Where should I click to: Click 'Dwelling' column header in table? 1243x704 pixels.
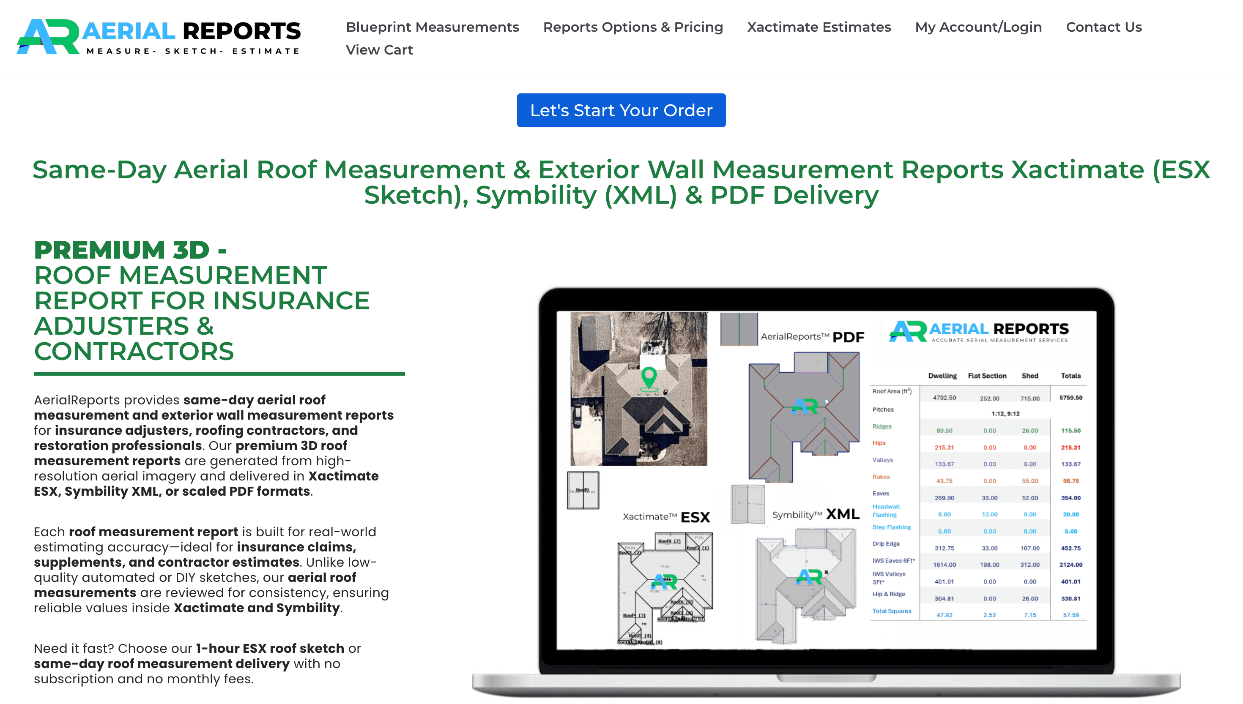coord(942,376)
